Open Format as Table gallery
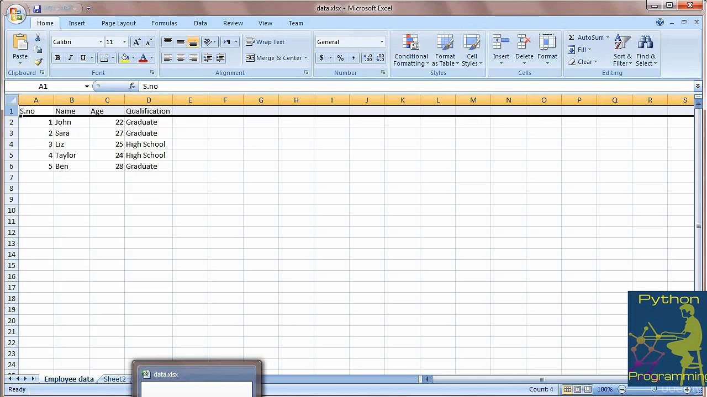 point(445,51)
